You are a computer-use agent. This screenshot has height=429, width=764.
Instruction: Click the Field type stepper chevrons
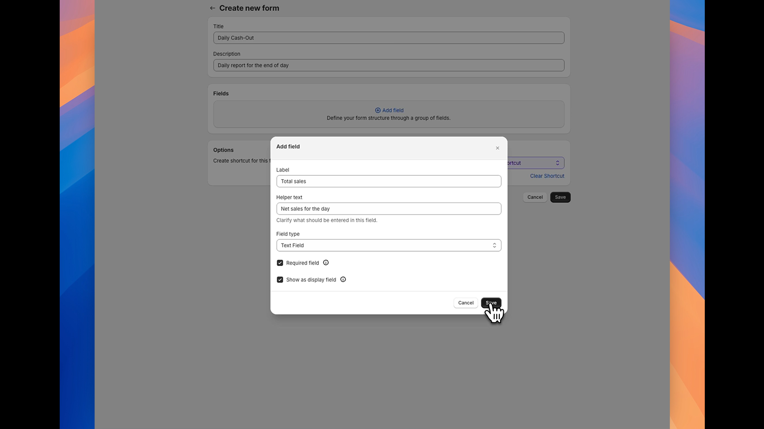(x=494, y=245)
